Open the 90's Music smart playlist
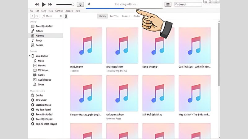 tap(41, 100)
